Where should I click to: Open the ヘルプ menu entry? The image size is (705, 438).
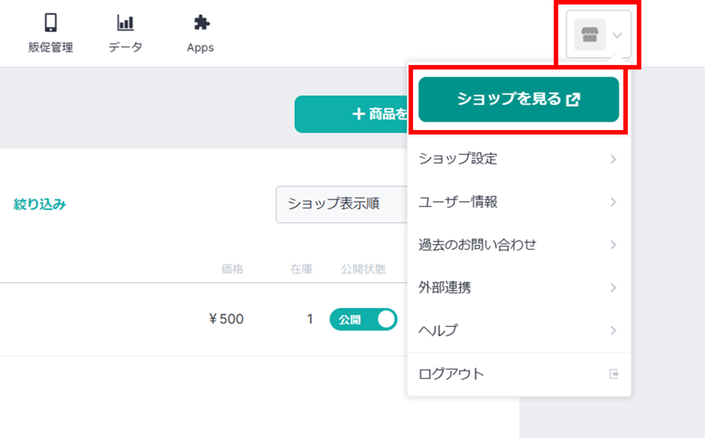[x=438, y=330]
